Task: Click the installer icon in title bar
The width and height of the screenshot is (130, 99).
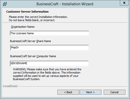Action: (5, 4)
